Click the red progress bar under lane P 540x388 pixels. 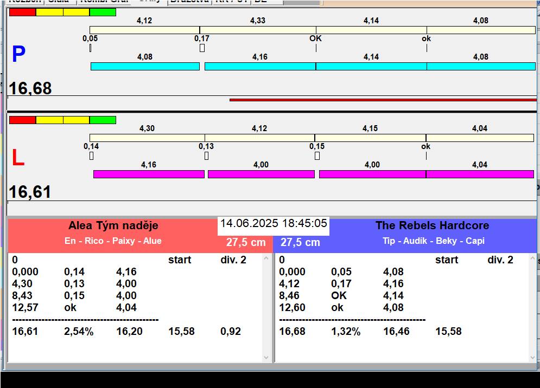coord(383,100)
